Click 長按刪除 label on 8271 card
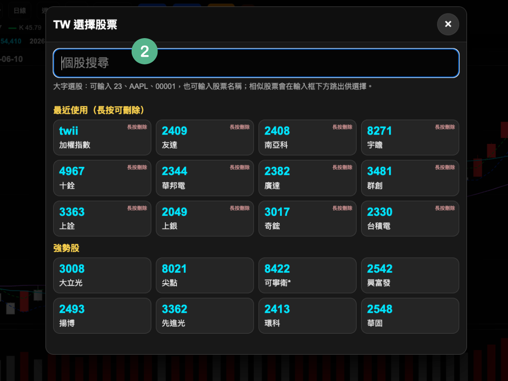This screenshot has height=381, width=508. coord(445,127)
